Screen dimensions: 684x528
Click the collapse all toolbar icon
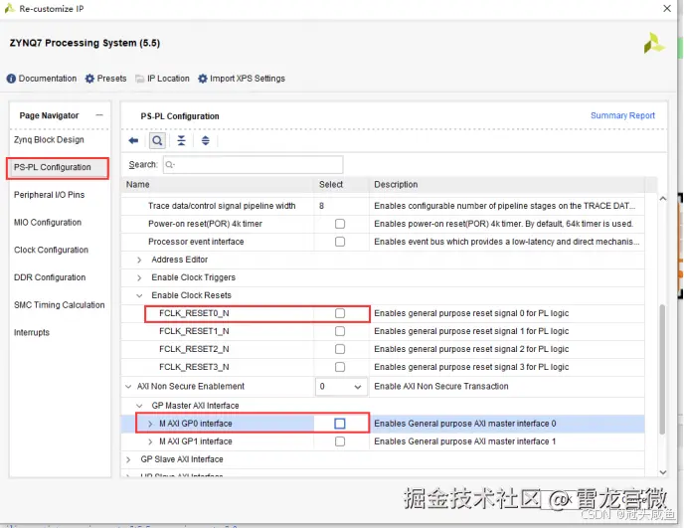pyautogui.click(x=182, y=140)
